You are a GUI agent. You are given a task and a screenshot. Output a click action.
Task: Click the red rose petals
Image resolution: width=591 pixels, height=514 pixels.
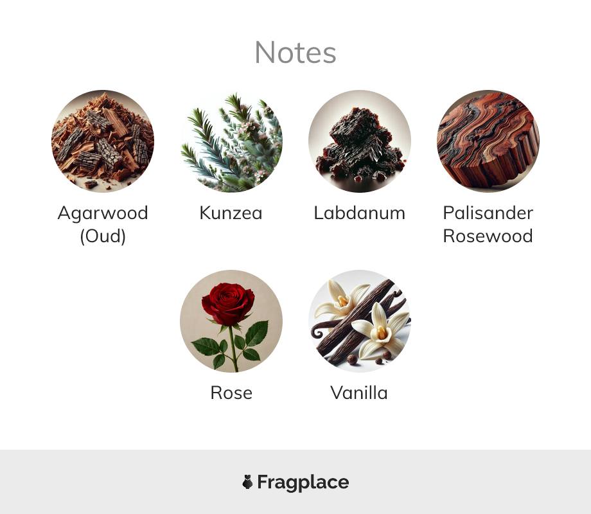[x=228, y=303]
